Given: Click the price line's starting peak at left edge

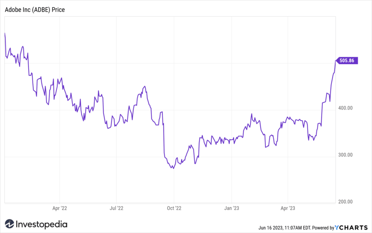Looking at the screenshot, I should click(5, 33).
